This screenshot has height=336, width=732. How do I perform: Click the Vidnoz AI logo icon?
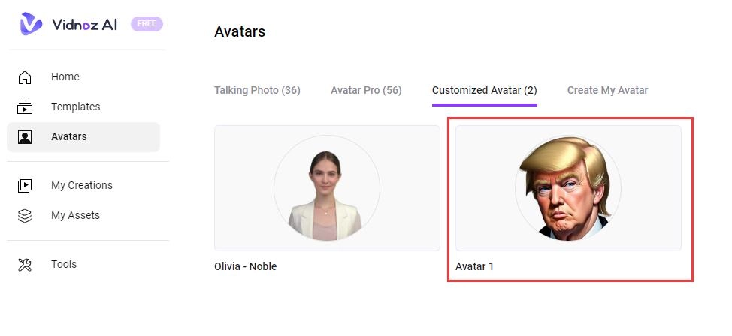31,24
